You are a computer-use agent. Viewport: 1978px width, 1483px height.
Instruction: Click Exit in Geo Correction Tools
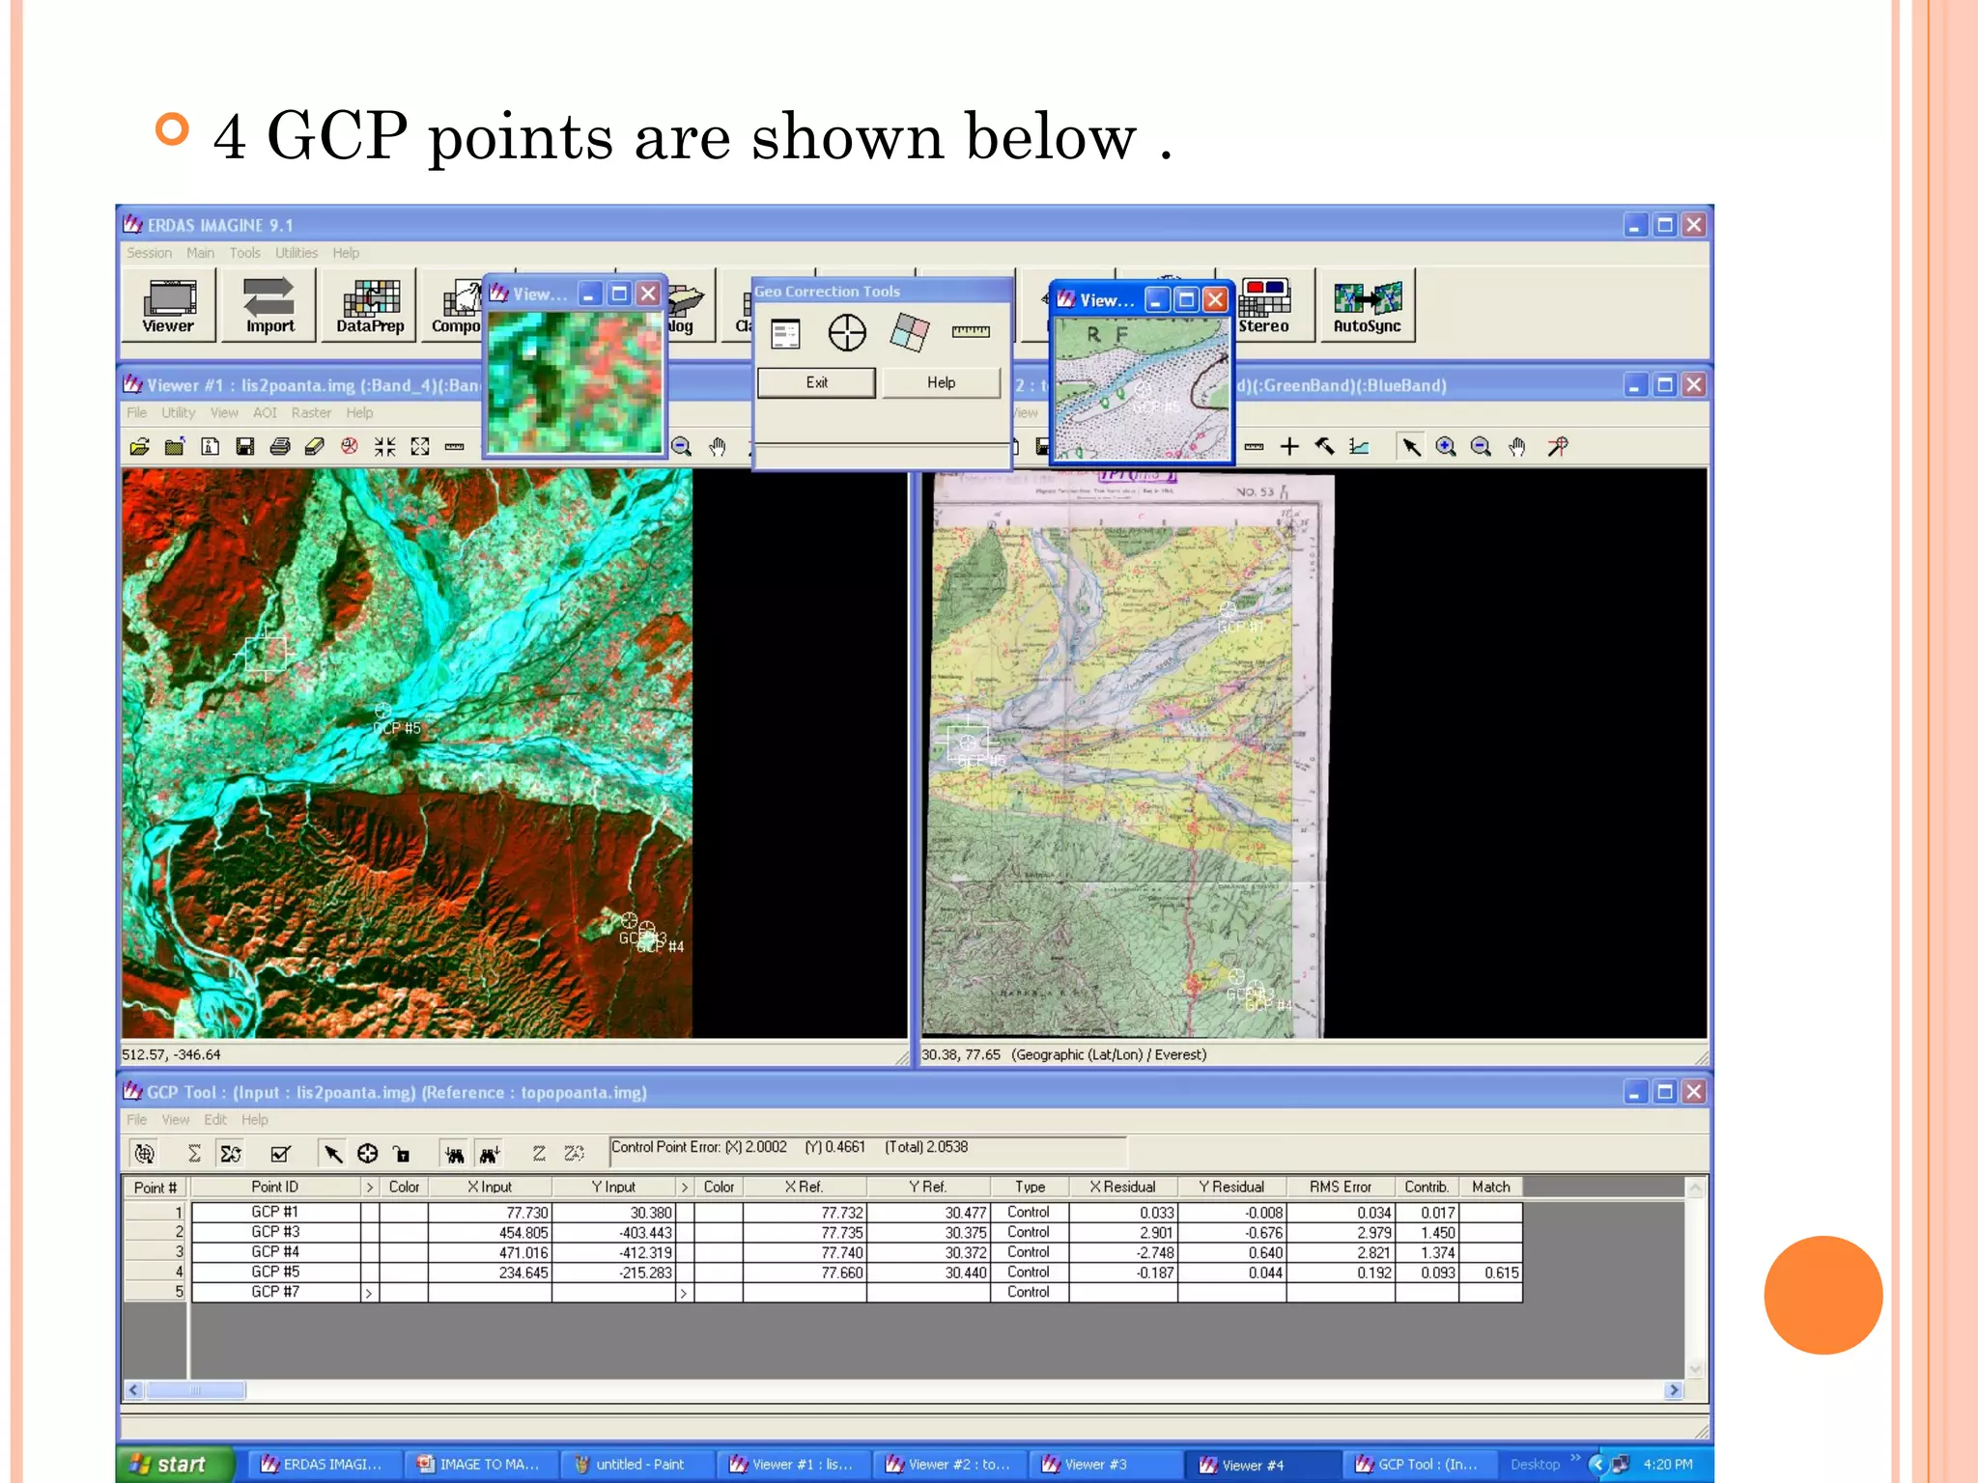click(817, 383)
